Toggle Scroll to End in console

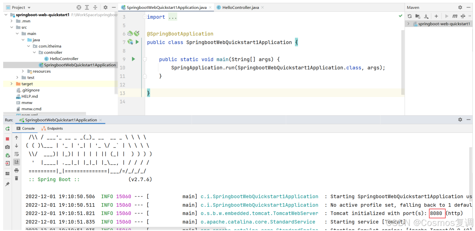pos(16,162)
